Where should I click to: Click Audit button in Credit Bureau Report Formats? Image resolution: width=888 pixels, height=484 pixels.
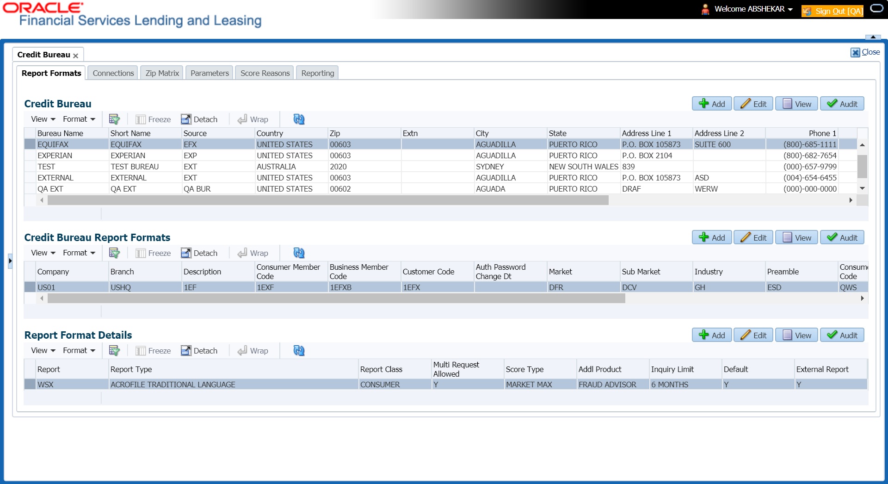(x=842, y=237)
